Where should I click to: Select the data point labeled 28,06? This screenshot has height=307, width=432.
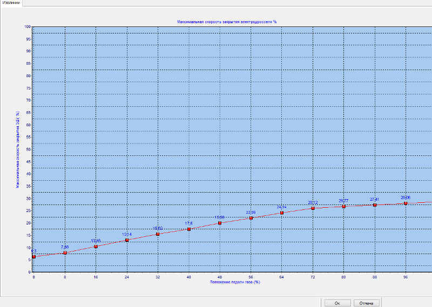405,203
